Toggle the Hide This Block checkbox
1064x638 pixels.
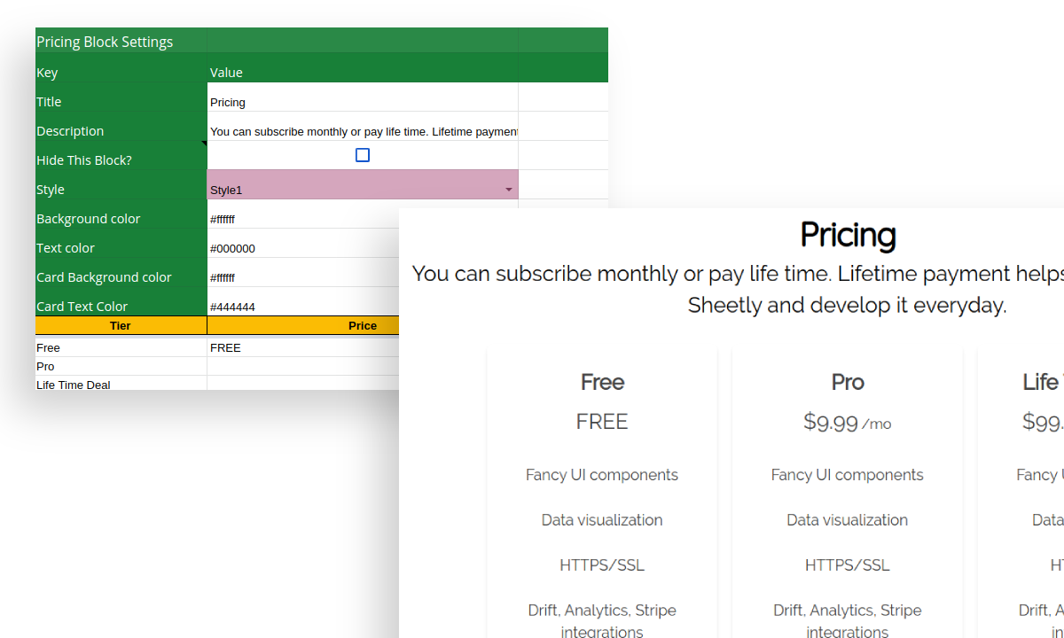[x=362, y=155]
